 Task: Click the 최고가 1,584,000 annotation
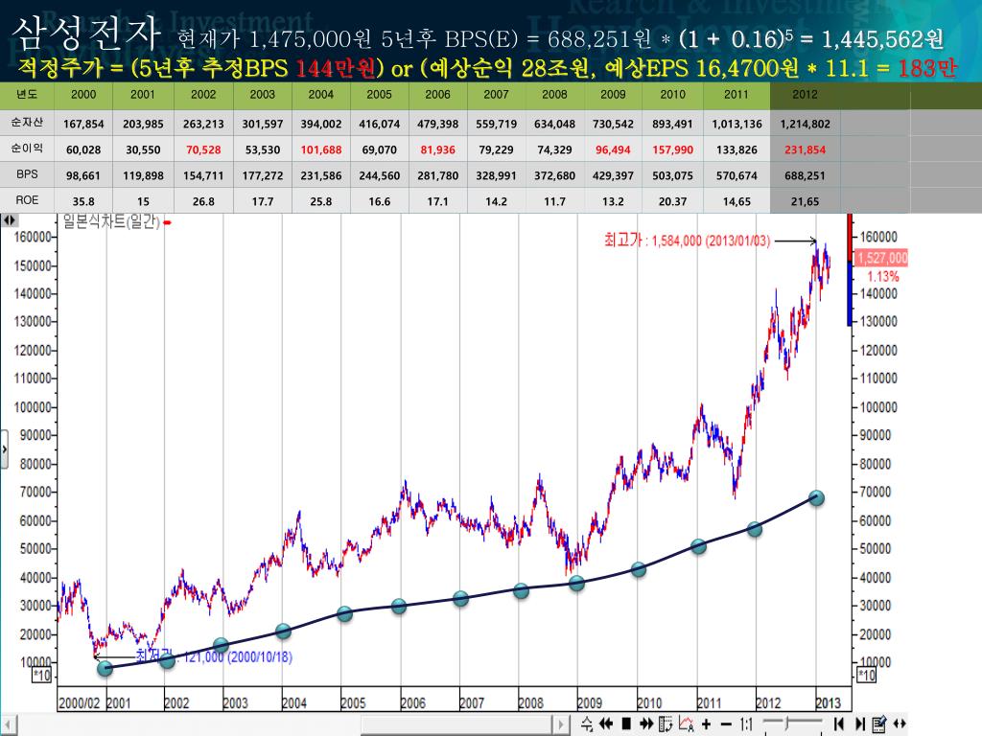[x=687, y=241]
